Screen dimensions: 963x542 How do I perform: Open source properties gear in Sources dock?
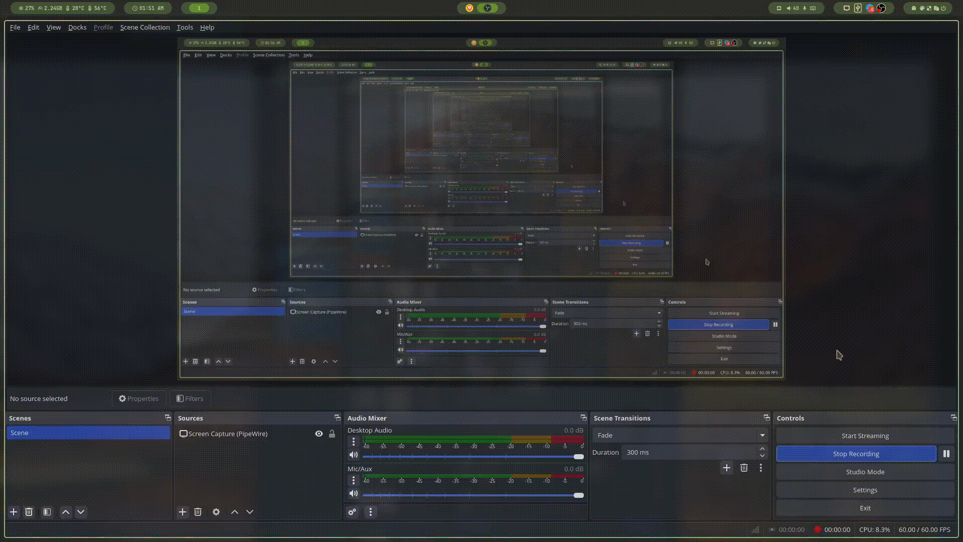pos(216,512)
